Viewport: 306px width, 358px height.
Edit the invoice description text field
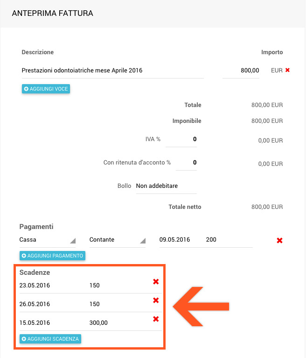112,71
